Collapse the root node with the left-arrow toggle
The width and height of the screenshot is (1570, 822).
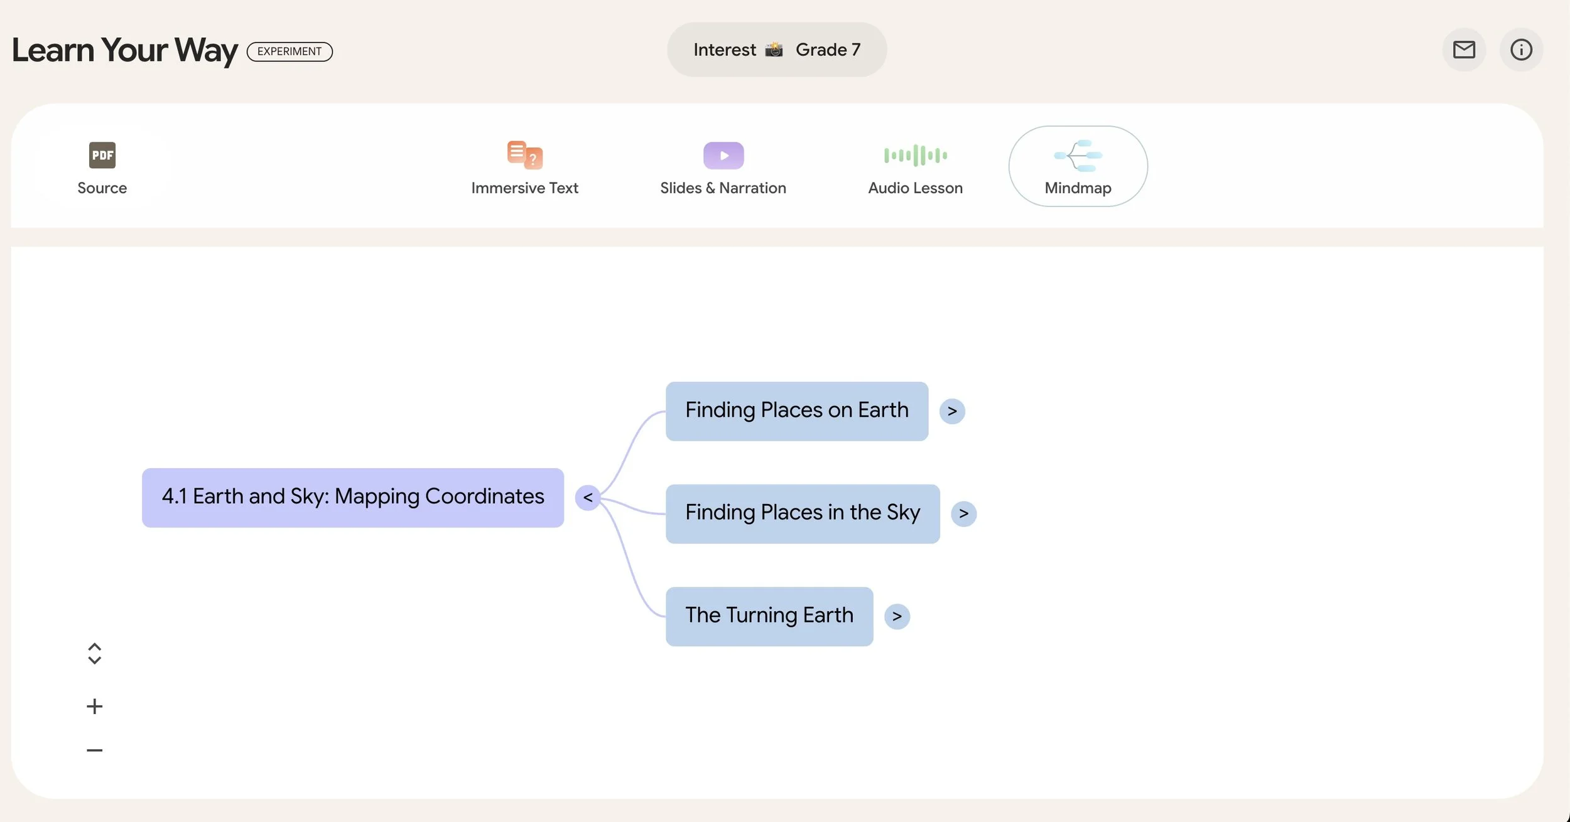click(588, 498)
